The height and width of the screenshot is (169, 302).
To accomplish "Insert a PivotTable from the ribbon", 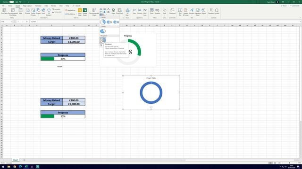I will (4, 11).
